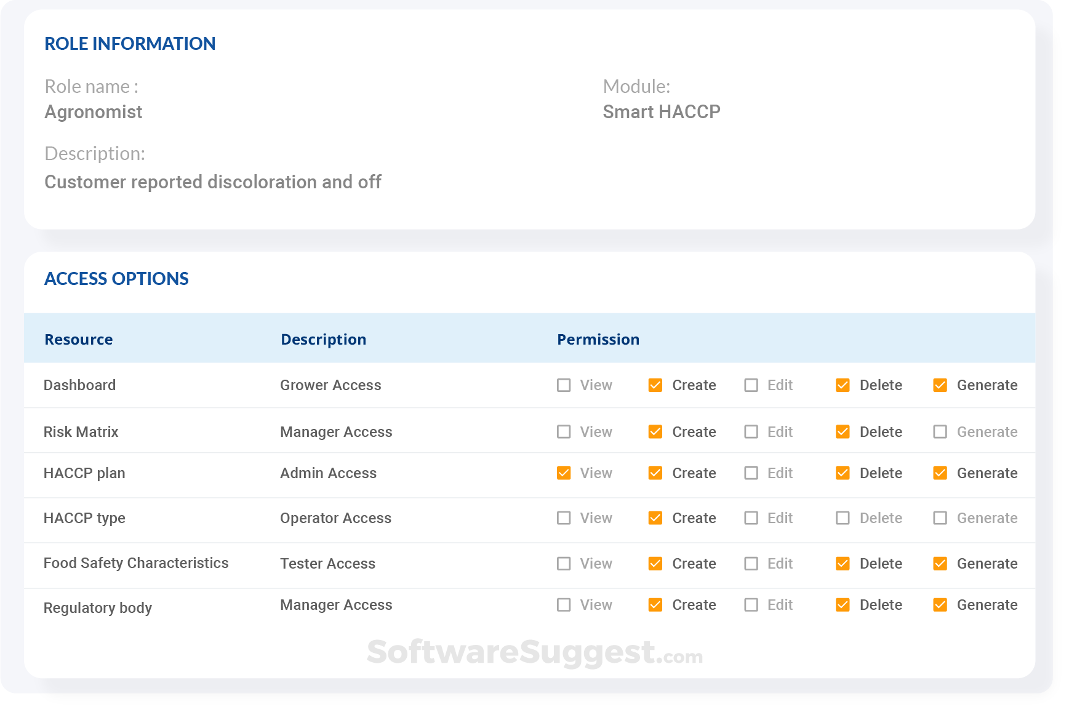The width and height of the screenshot is (1069, 712).
Task: Uncheck Create permission for HACCP type
Action: tap(654, 518)
